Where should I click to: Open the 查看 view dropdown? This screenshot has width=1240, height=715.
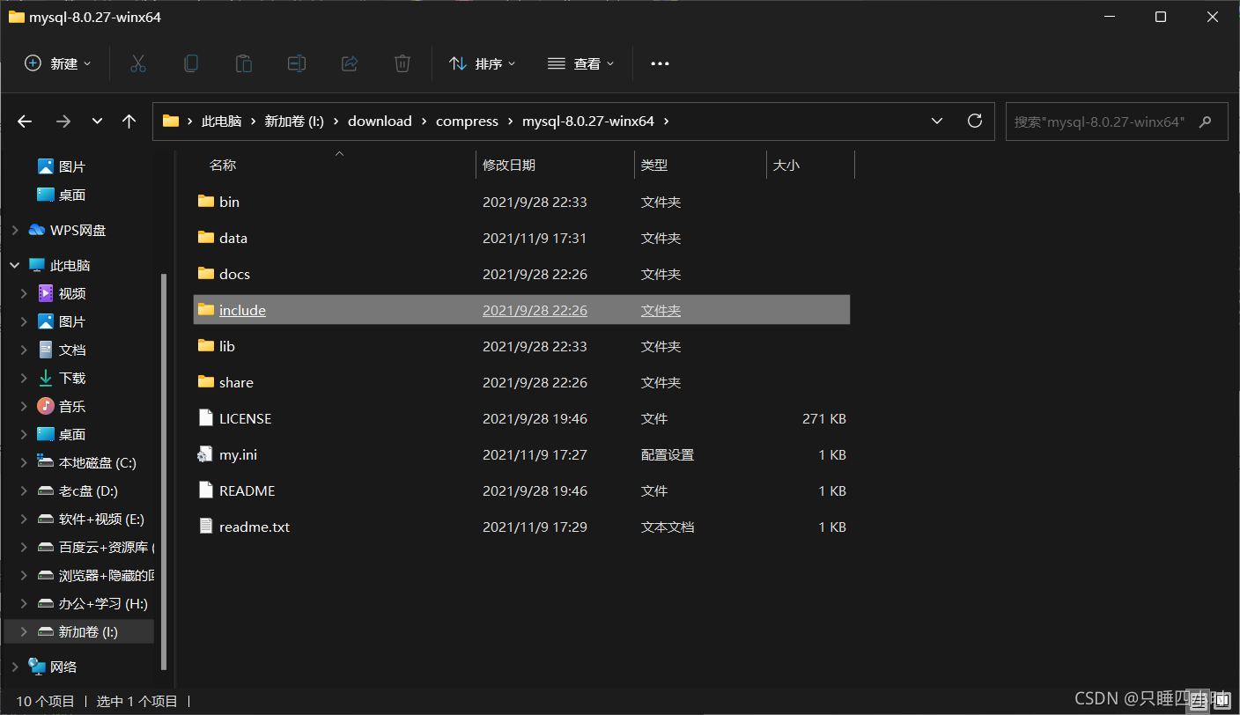coord(580,63)
